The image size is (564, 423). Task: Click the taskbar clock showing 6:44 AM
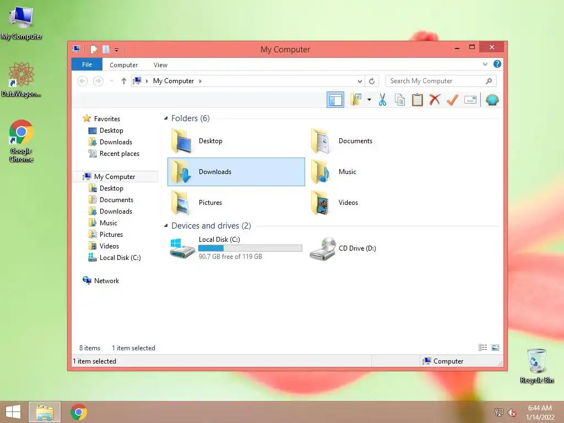pyautogui.click(x=540, y=413)
